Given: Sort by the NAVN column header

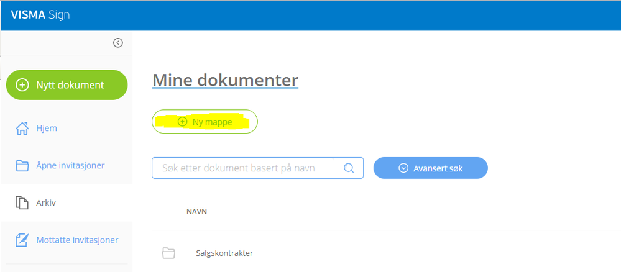Looking at the screenshot, I should [196, 212].
